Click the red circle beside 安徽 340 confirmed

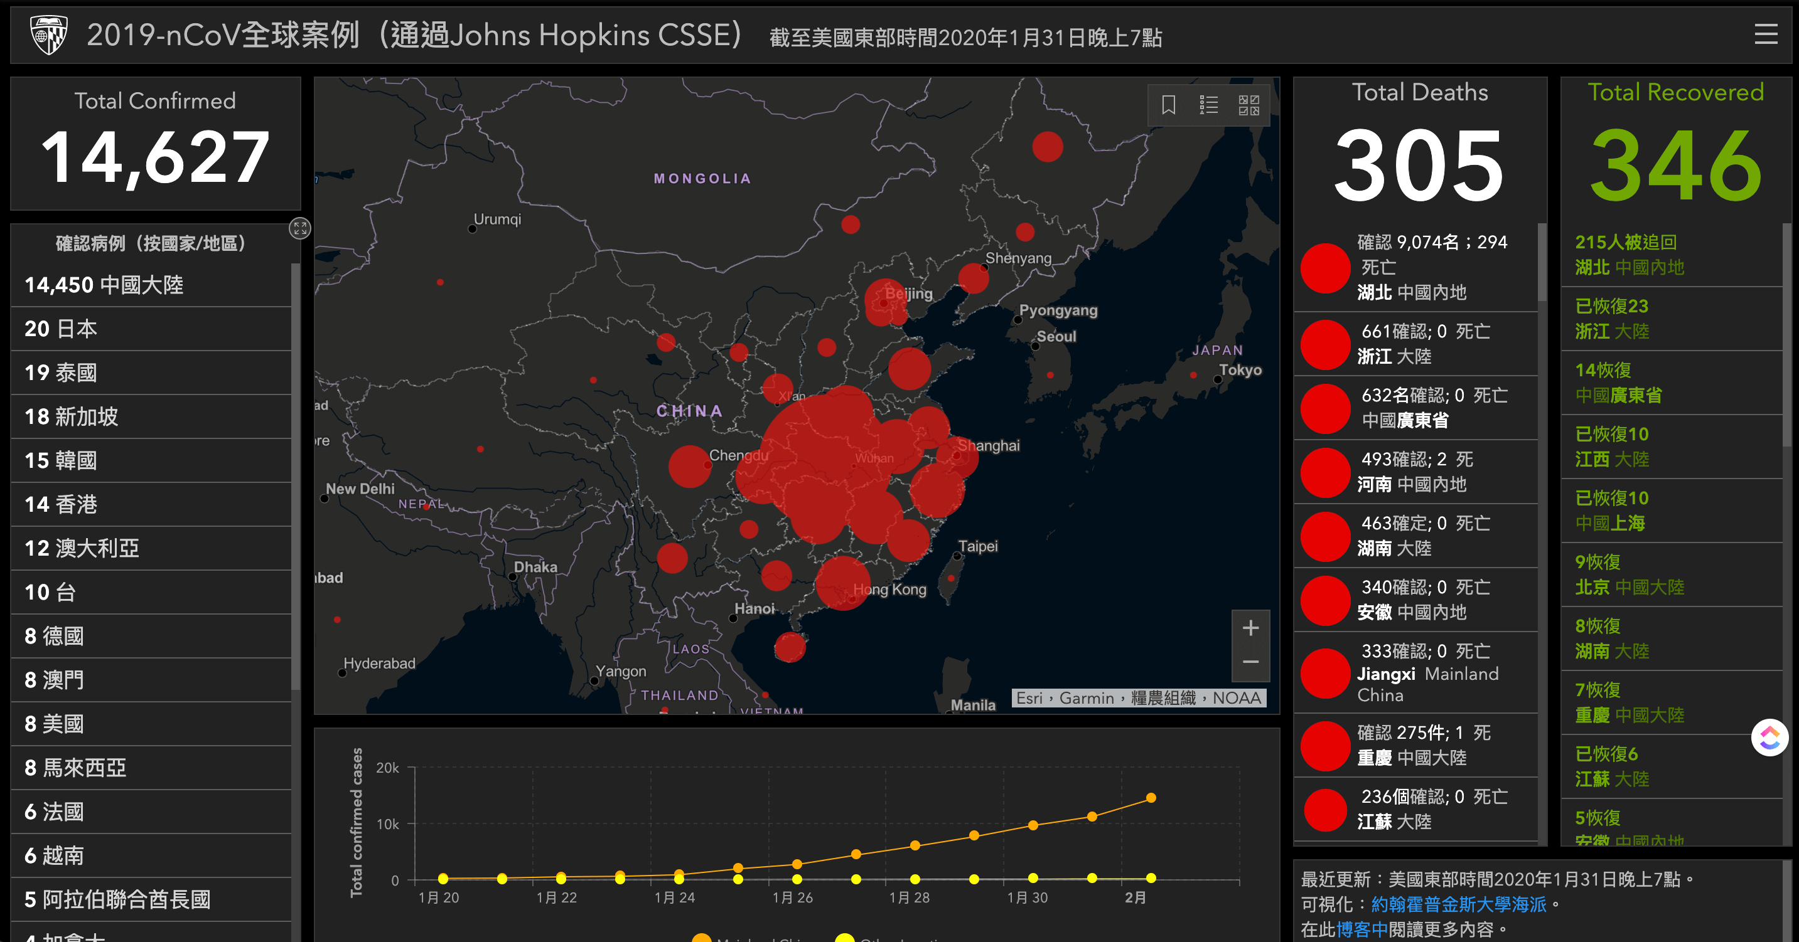point(1325,601)
